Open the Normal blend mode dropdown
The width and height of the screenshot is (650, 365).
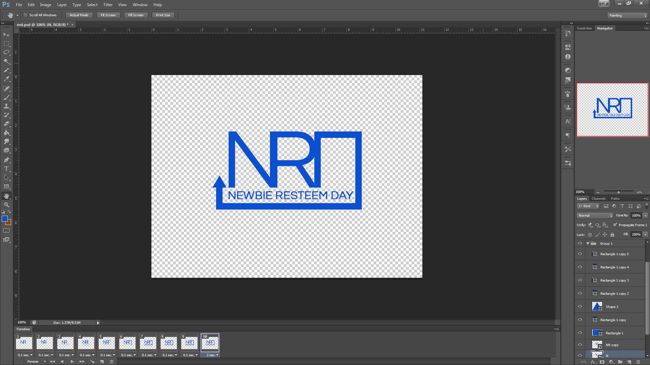click(595, 216)
